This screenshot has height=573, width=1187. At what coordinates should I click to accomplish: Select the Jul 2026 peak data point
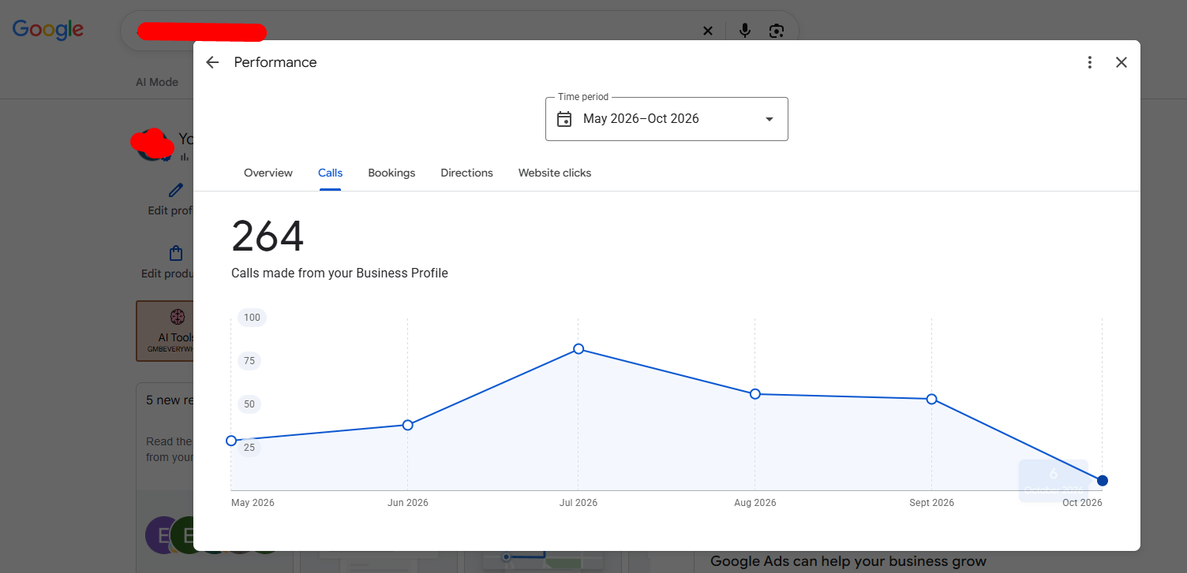579,348
